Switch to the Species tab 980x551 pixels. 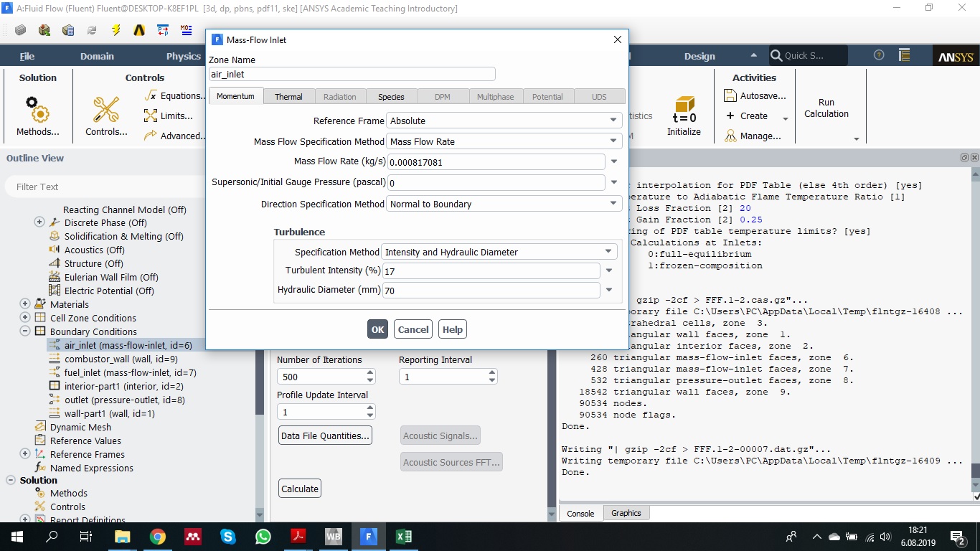pos(391,97)
